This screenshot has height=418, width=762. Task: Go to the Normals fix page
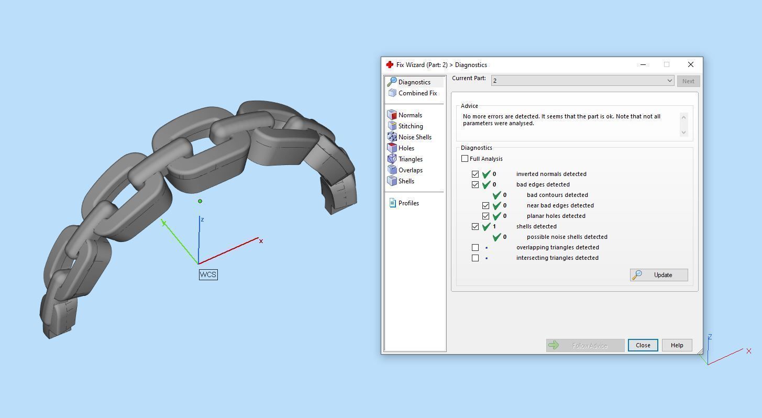[410, 115]
